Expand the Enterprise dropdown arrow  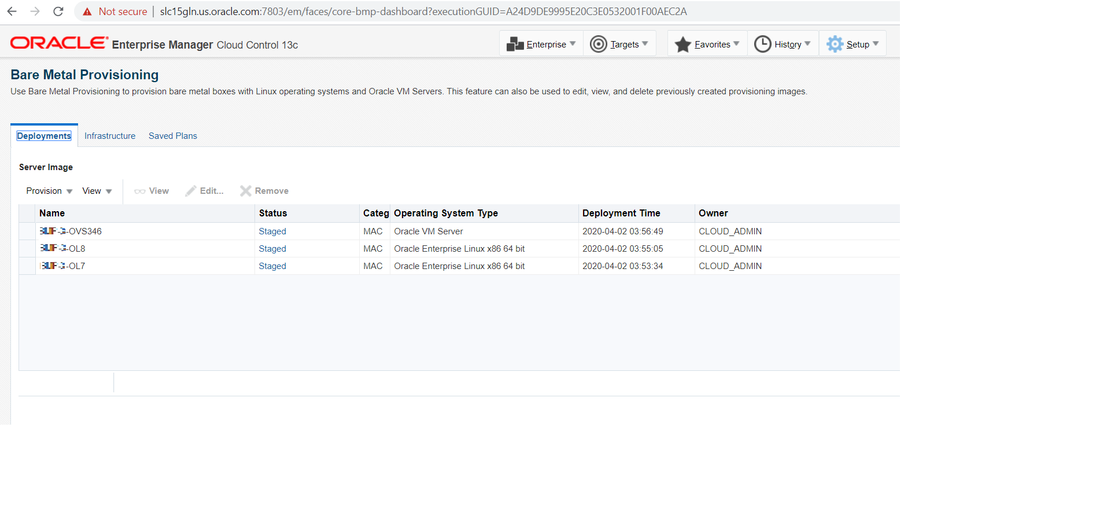[x=573, y=43]
